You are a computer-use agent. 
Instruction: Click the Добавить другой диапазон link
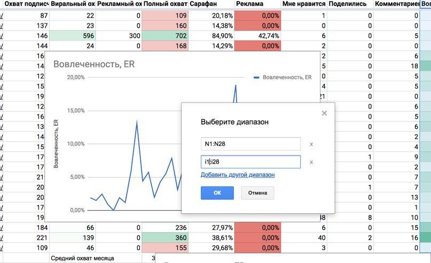point(238,175)
